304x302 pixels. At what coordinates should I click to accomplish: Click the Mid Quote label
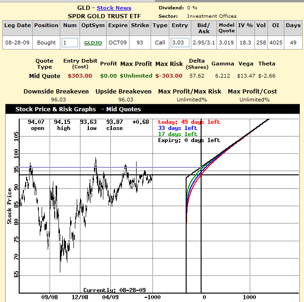click(44, 76)
